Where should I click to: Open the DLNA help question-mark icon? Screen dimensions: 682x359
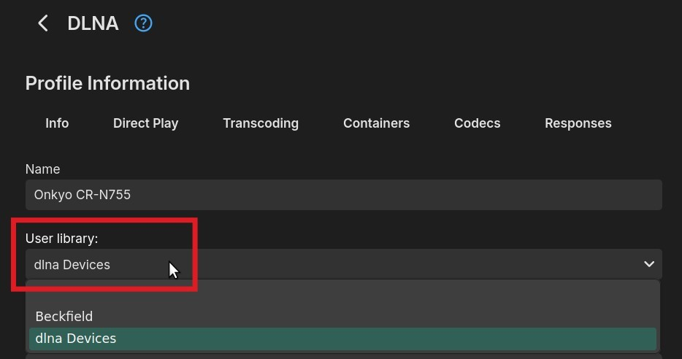143,23
